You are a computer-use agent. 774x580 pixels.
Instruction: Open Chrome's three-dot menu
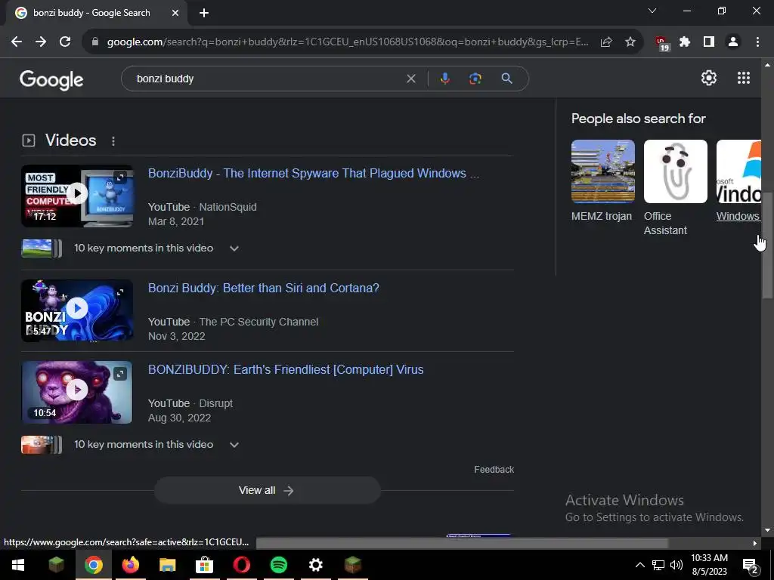[757, 42]
